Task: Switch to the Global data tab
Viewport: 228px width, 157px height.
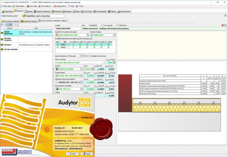Action: (7, 11)
